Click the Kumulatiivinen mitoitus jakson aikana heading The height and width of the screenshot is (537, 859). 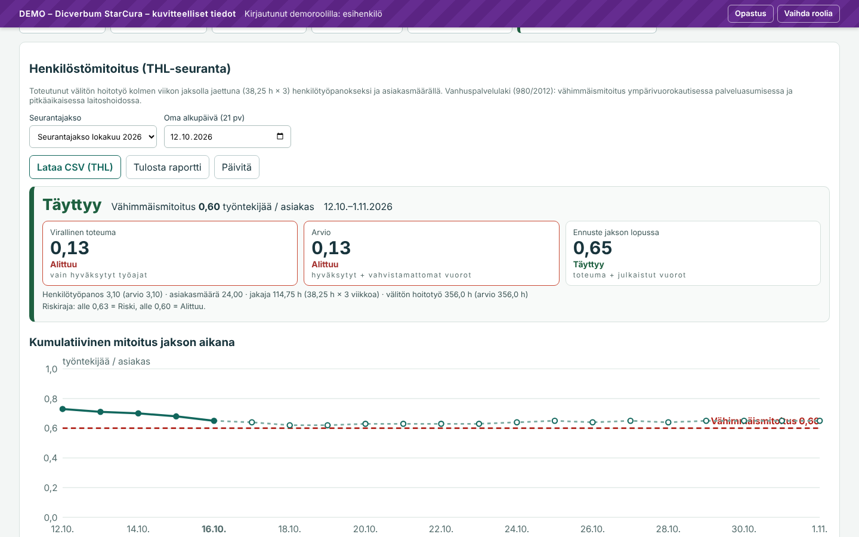tap(132, 342)
